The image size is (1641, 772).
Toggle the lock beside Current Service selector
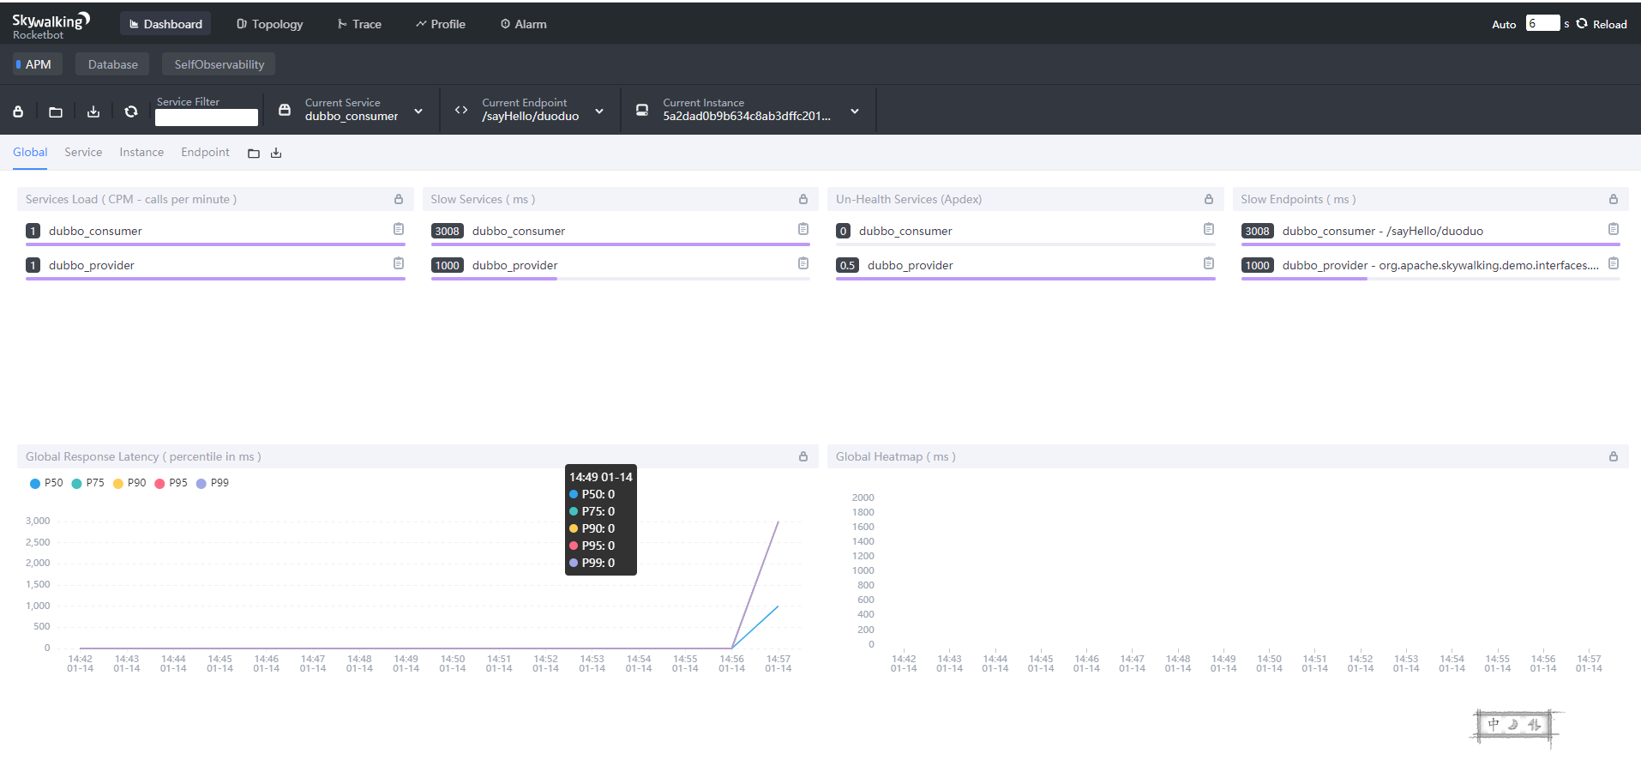pyautogui.click(x=284, y=110)
